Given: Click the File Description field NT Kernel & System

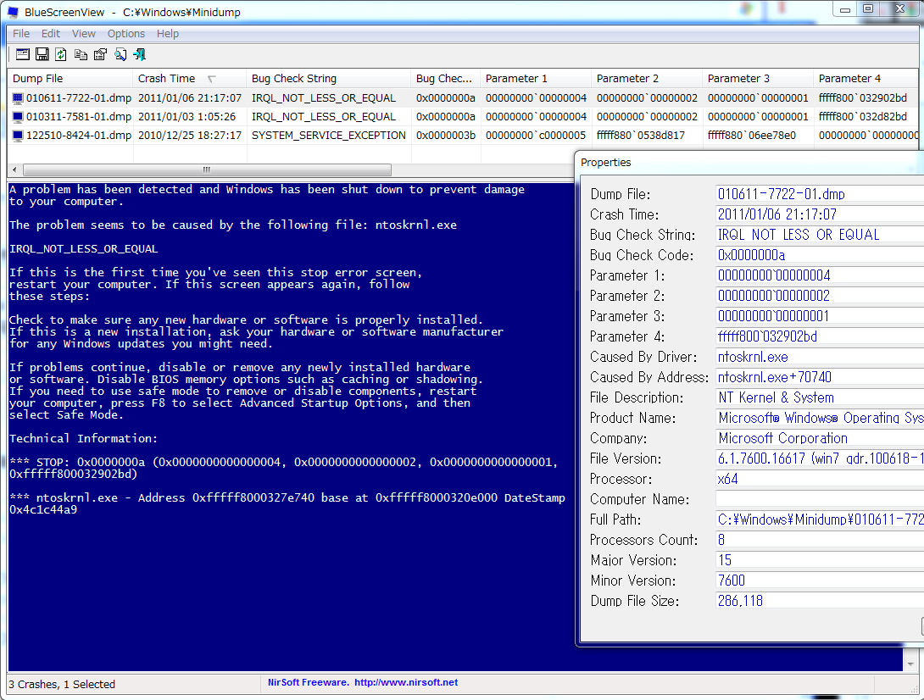Looking at the screenshot, I should tap(820, 397).
